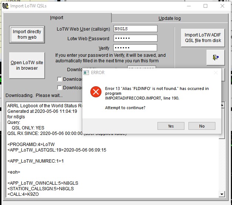Click the 'for n8gls' line
Screen dimensions: 232x205
(16, 117)
